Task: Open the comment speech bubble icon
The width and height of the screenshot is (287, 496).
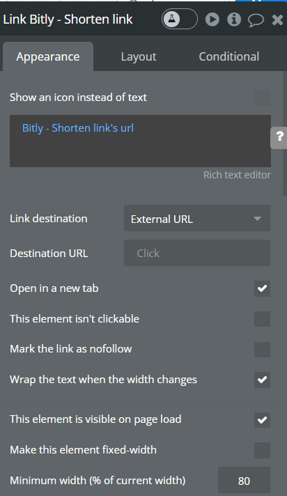Action: point(256,20)
